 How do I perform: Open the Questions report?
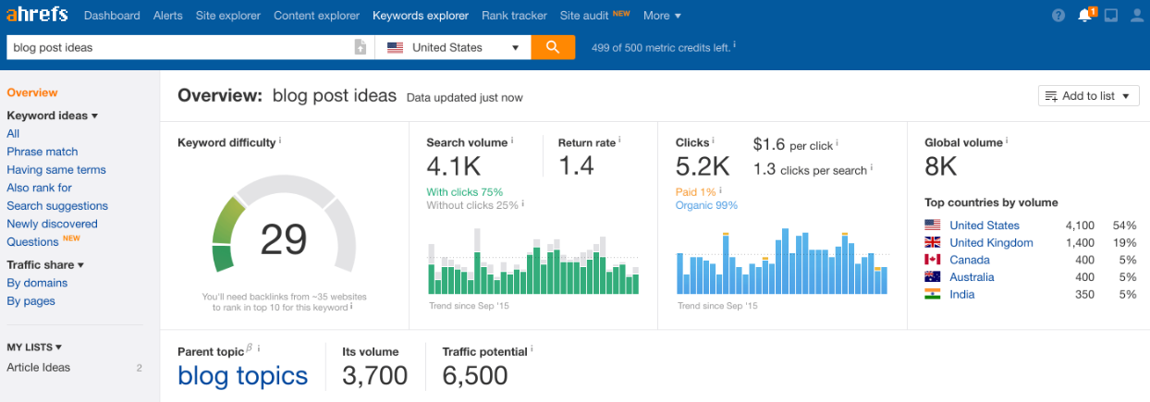point(33,241)
